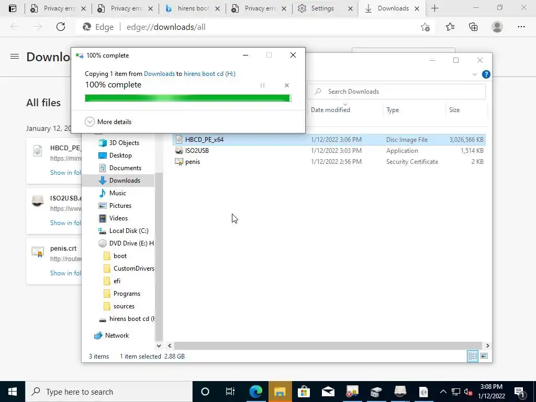Open the notification center icon

pos(520,392)
